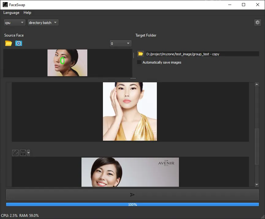Expand the cpu device dropdown

[x=14, y=22]
